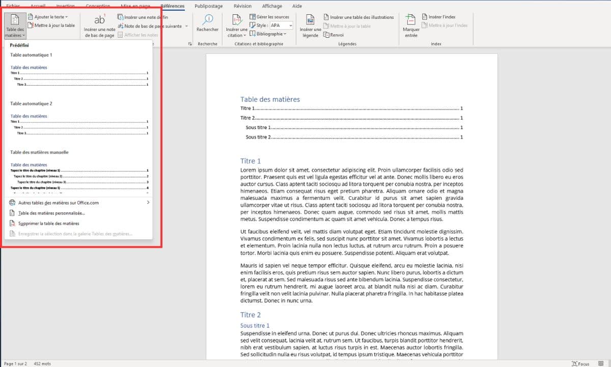Enable Focus mode in status bar
611x367 pixels.
(580, 363)
